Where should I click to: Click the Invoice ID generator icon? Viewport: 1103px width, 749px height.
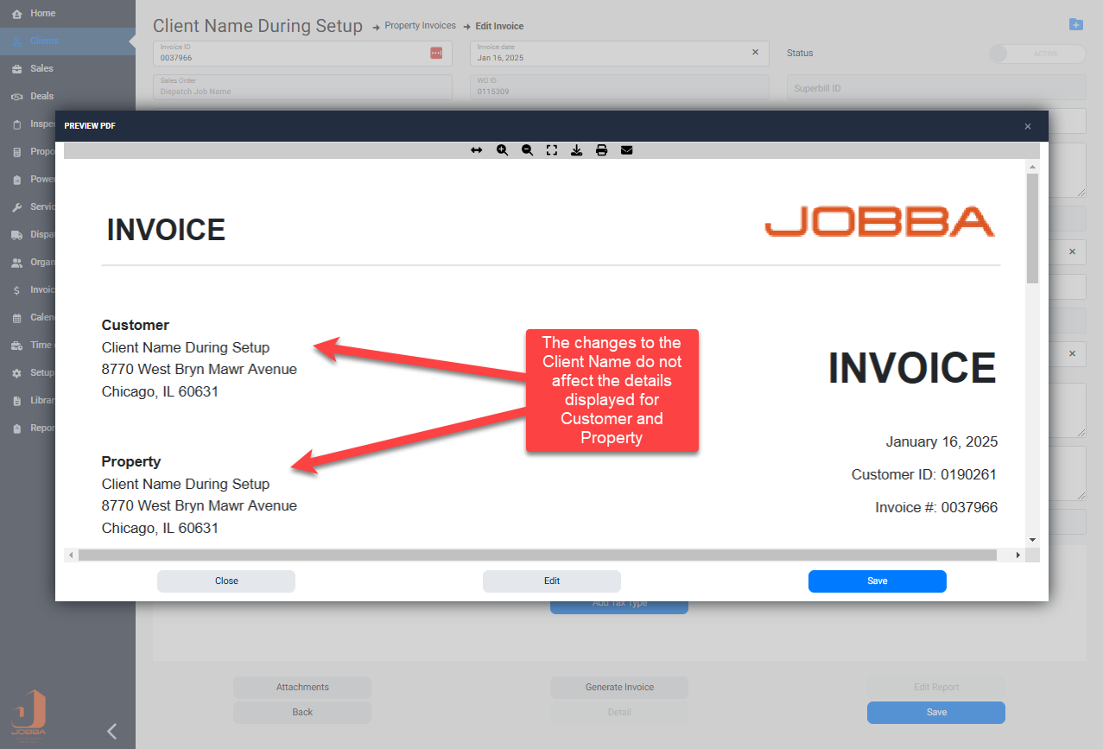436,54
